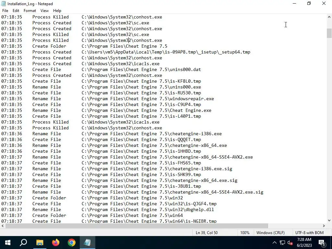Viewport: 332px width, 249px height.
Task: Click 'windowsrepair.exe' in the log
Action: pos(192,99)
